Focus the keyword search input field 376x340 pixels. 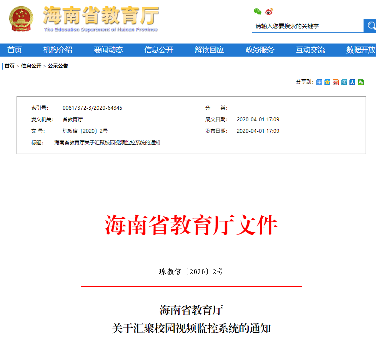point(308,26)
